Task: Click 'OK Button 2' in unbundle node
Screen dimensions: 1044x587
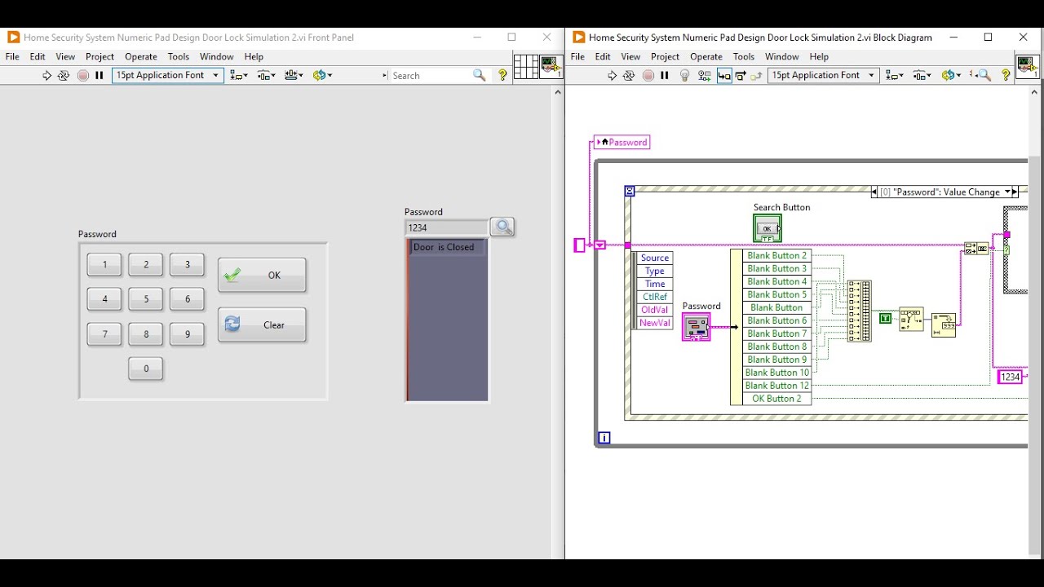Action: pos(776,399)
